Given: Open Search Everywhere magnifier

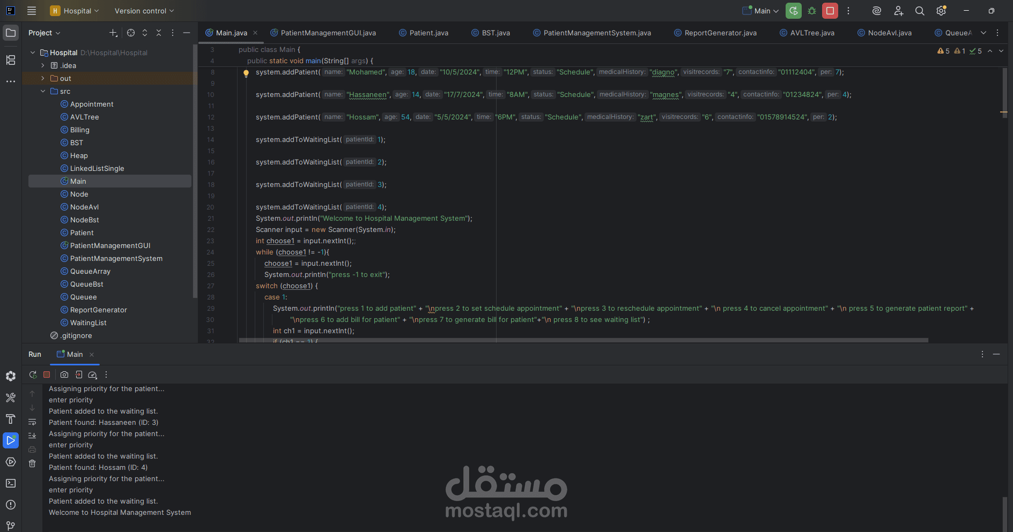Looking at the screenshot, I should (x=920, y=11).
